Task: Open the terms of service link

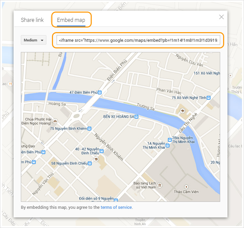Action: click(117, 207)
